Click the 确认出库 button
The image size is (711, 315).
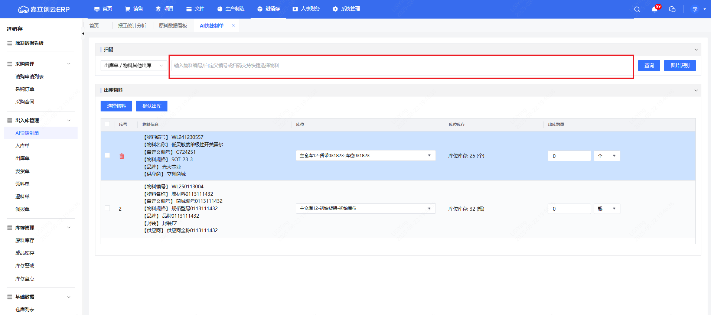pos(152,106)
